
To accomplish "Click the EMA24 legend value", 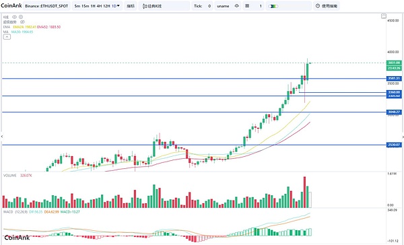I will 24,27.
